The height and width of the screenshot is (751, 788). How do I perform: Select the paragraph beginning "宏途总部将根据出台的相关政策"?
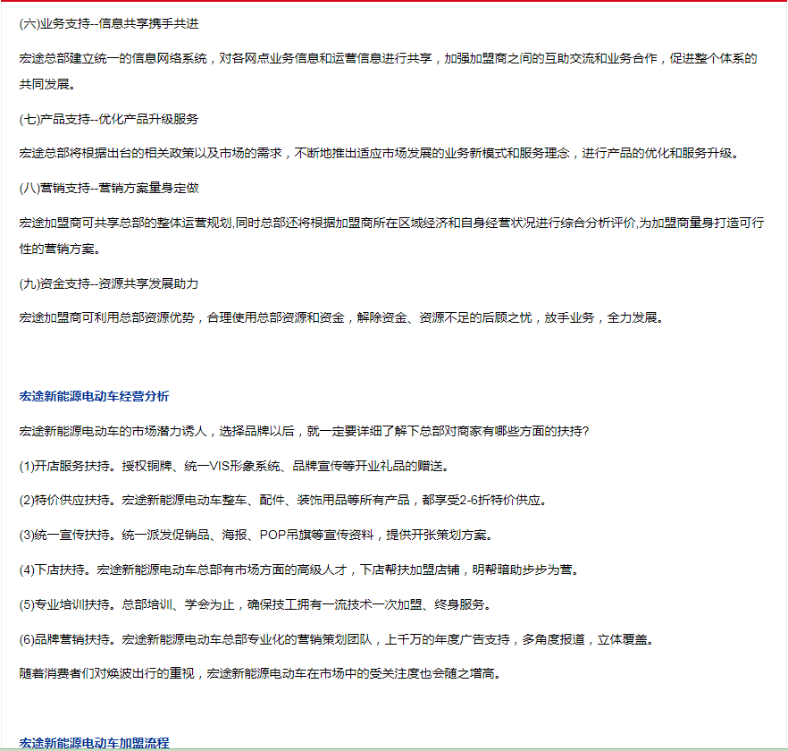pyautogui.click(x=381, y=154)
